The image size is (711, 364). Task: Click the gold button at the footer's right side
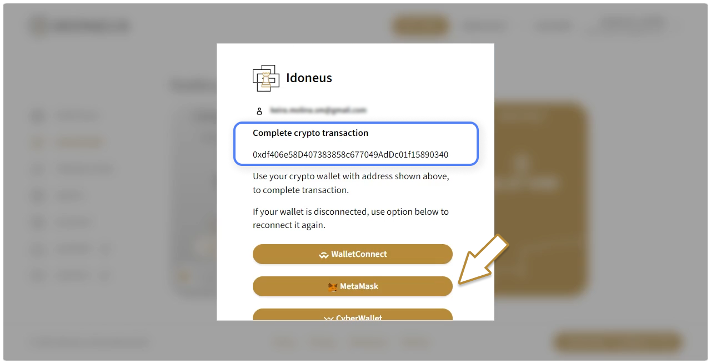pos(617,342)
